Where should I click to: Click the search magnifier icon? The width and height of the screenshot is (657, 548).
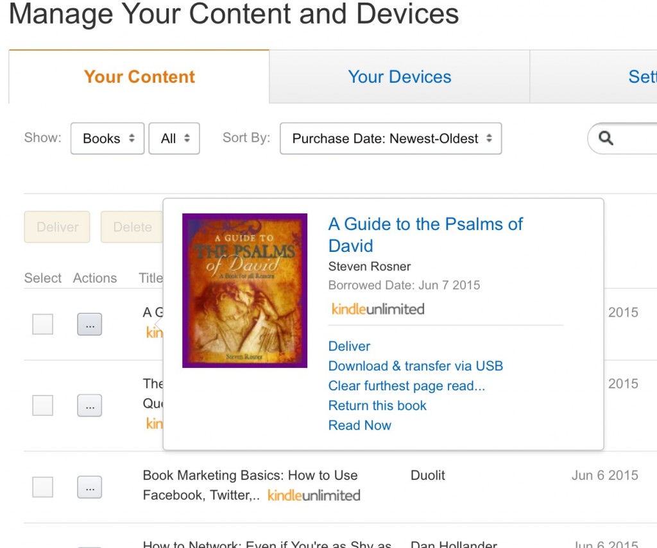pos(606,138)
